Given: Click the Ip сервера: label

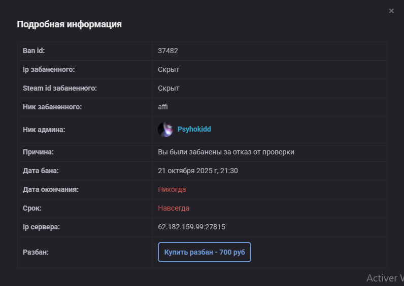Looking at the screenshot, I should pos(41,227).
